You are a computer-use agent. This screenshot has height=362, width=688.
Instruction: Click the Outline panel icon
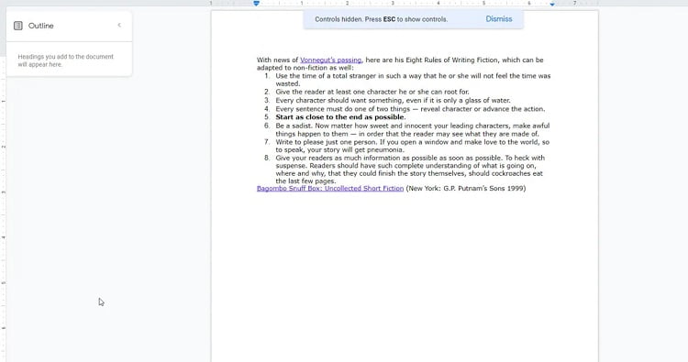click(18, 26)
